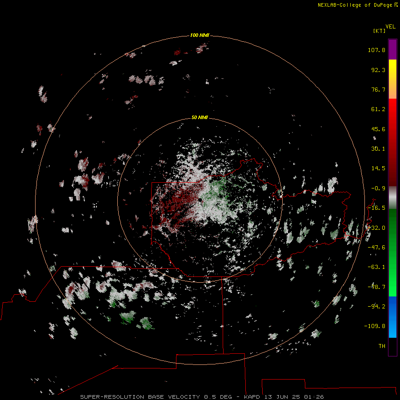Click the 30.1 velocity scale value

[x=378, y=149]
